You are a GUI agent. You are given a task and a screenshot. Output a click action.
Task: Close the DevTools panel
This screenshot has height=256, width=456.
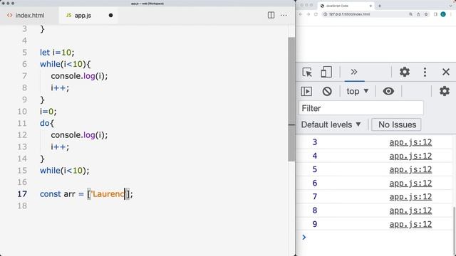[445, 72]
